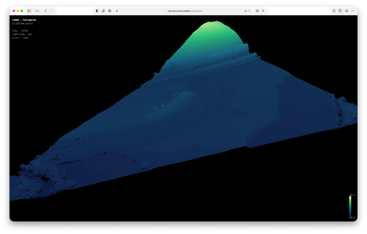Viewport: 367px width, 234px height.
Task: Go forward with the right chevron
Action: click(x=52, y=11)
